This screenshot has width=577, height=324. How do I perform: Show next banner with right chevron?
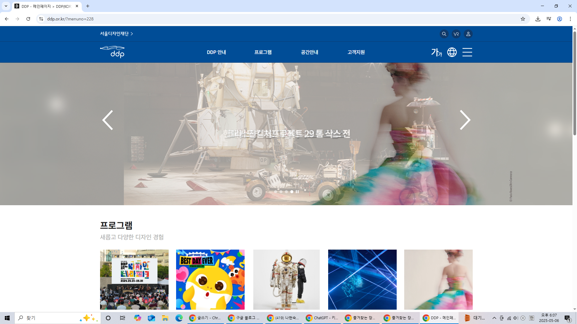(x=465, y=120)
